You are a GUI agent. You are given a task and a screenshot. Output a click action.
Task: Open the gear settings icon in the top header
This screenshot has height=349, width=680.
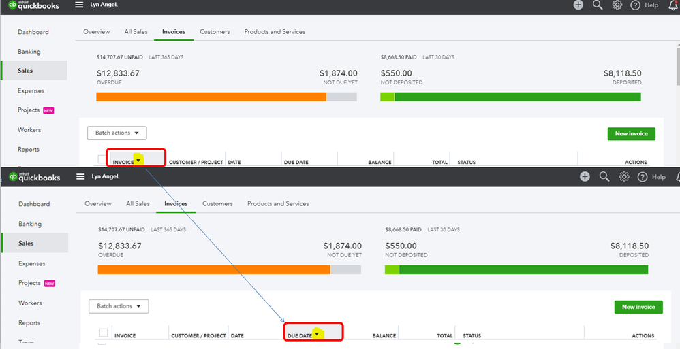point(617,5)
